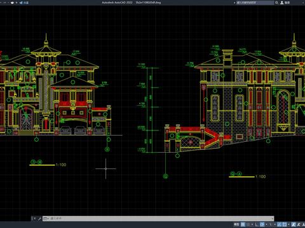Toggle polar tracking in the status bar
The height and width of the screenshot is (228, 305).
(262, 224)
